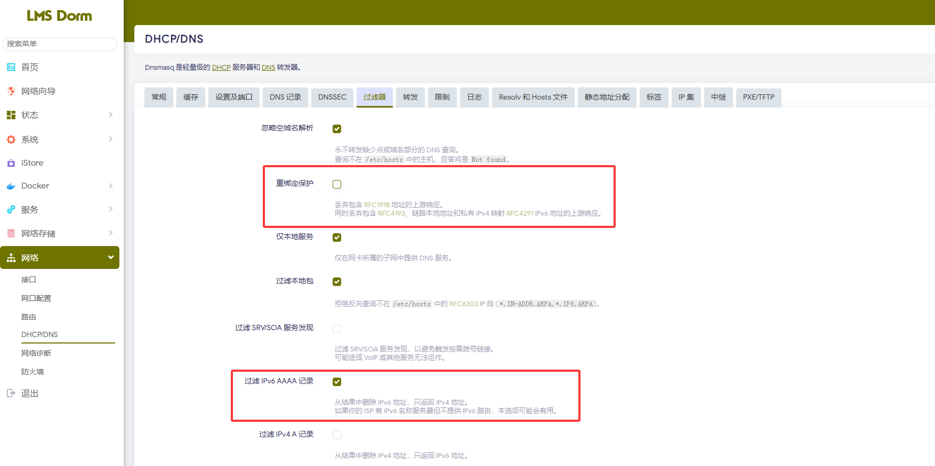Expand the 服务 menu chevron
Screen dimensions: 935x466
pyautogui.click(x=111, y=209)
